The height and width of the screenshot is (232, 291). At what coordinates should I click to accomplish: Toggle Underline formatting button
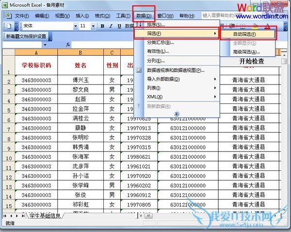pyautogui.click(x=119, y=26)
